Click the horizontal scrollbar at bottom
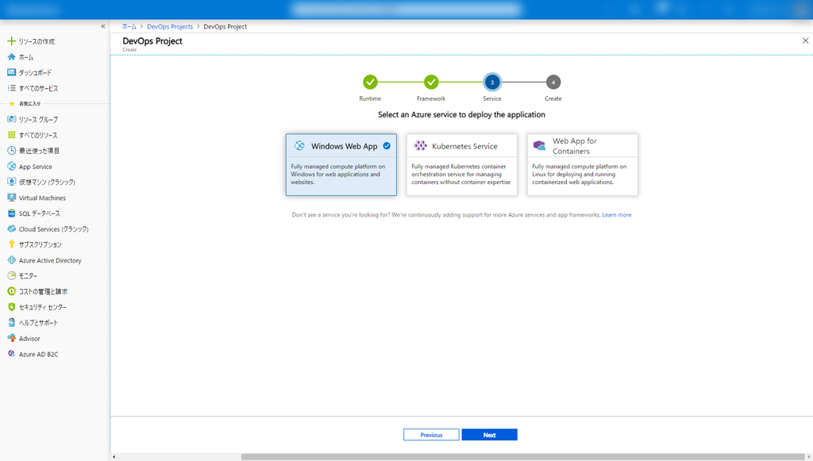Viewport: 813px width, 461px height. pos(522,457)
